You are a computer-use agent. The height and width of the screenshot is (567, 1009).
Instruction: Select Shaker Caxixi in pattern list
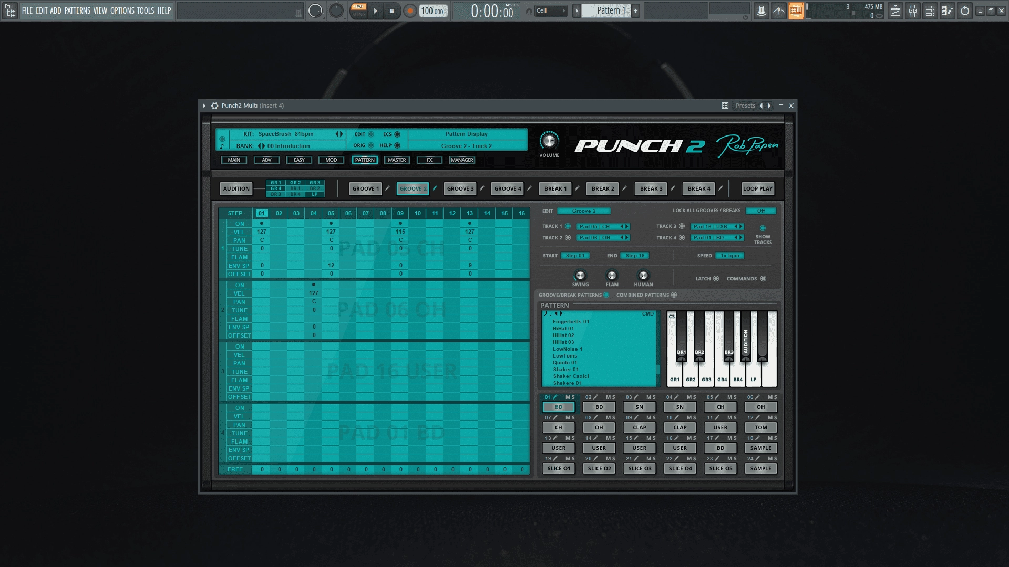click(571, 376)
